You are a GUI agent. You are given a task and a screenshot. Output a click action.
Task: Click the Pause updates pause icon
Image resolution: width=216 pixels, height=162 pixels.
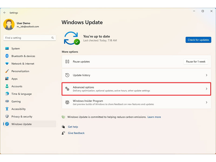click(67, 62)
